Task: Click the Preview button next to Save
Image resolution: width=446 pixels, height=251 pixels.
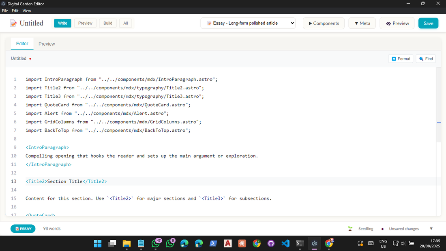Action: pos(397,23)
